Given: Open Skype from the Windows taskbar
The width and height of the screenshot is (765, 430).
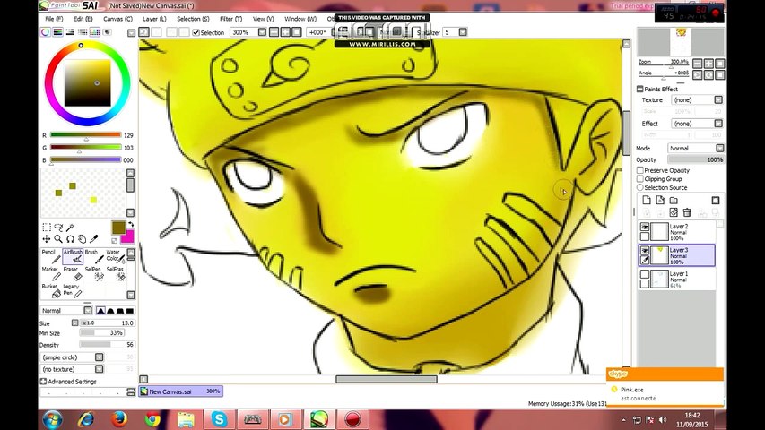Looking at the screenshot, I should coord(219,419).
